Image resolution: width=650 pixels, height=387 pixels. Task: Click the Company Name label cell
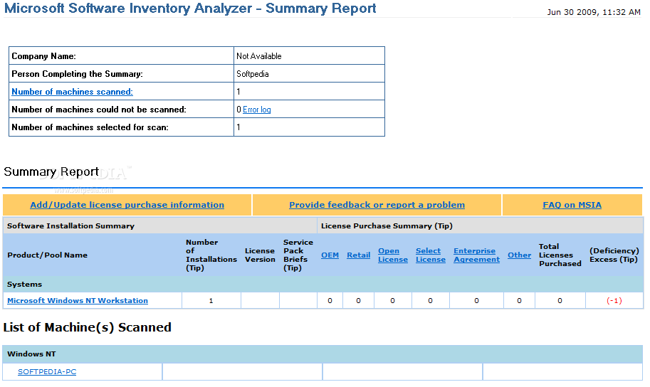(122, 56)
